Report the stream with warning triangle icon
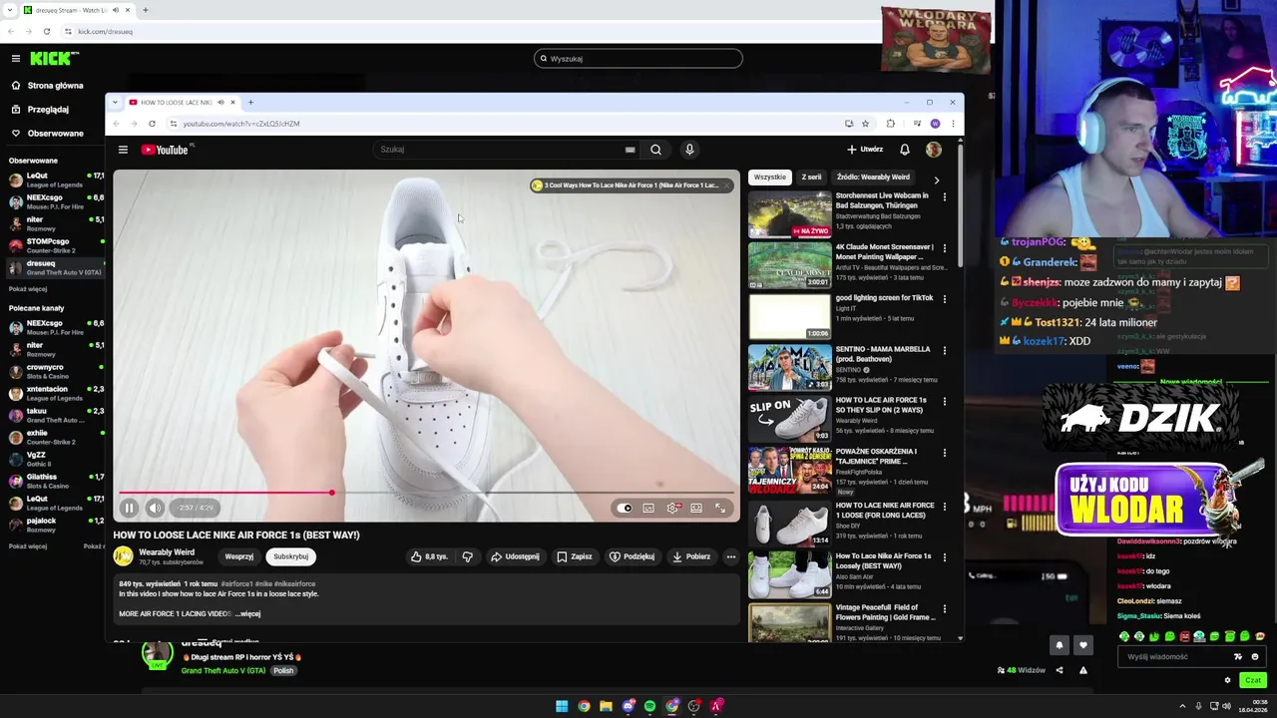 1083,670
